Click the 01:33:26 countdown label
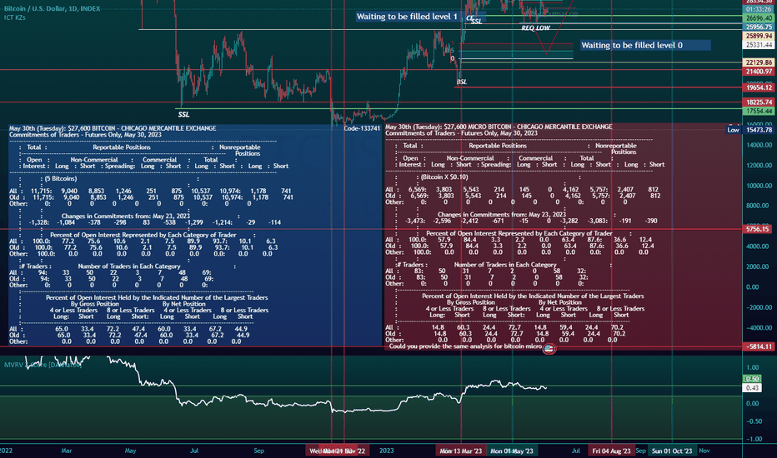This screenshot has height=458, width=777. pos(759,9)
